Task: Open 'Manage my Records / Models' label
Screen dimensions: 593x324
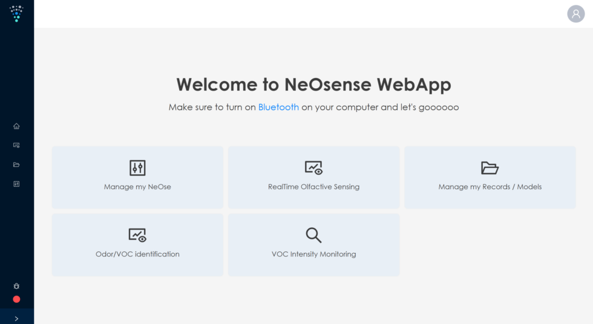Action: (x=490, y=187)
